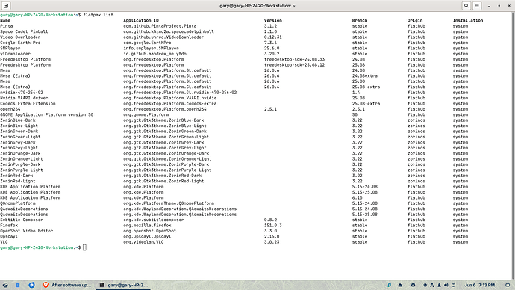
Task: Open the round blue browser taskbar icon
Action: coord(31,285)
